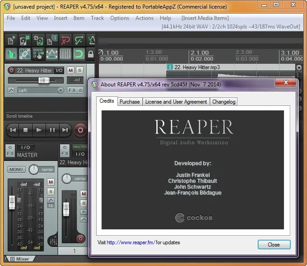Open the Options menu
The width and height of the screenshot is (307, 266).
(120, 18)
